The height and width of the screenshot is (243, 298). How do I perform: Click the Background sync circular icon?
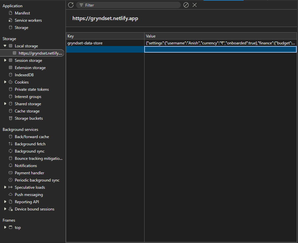coord(11,151)
